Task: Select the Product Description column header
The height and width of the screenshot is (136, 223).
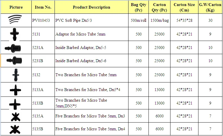Action: [x=91, y=7]
